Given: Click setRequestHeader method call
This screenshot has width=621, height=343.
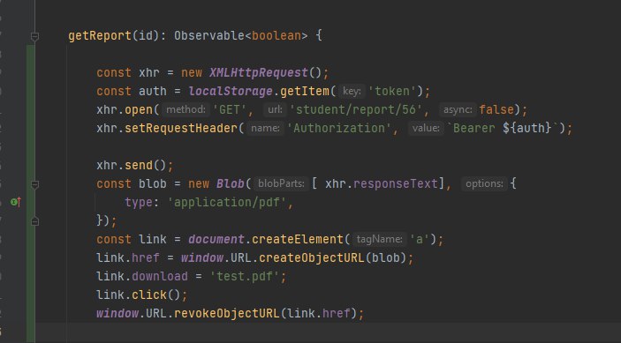Looking at the screenshot, I should 181,128.
